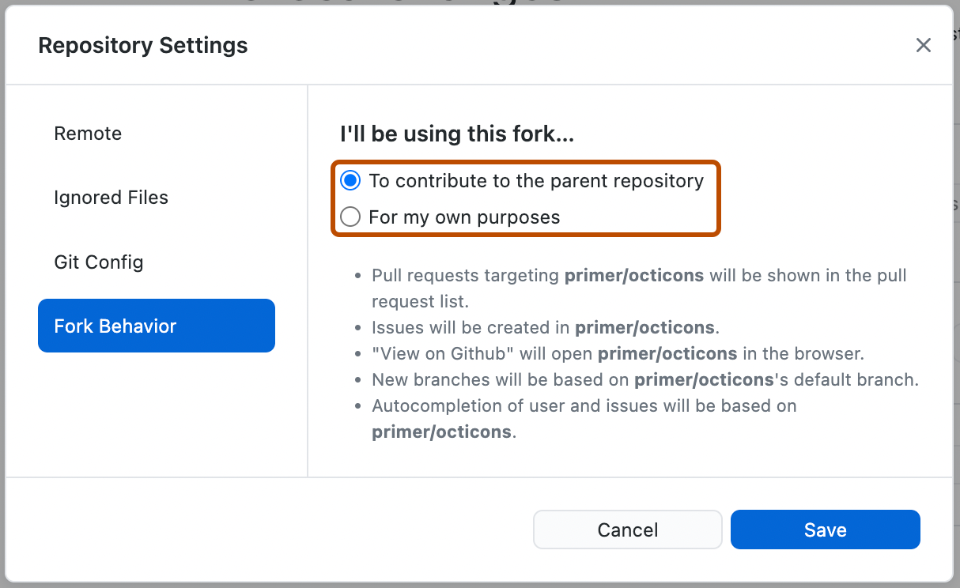Open the Git Config section
The height and width of the screenshot is (588, 960).
[x=99, y=262]
